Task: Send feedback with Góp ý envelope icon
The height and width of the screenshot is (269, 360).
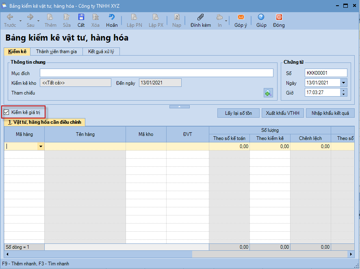Action: [241, 17]
